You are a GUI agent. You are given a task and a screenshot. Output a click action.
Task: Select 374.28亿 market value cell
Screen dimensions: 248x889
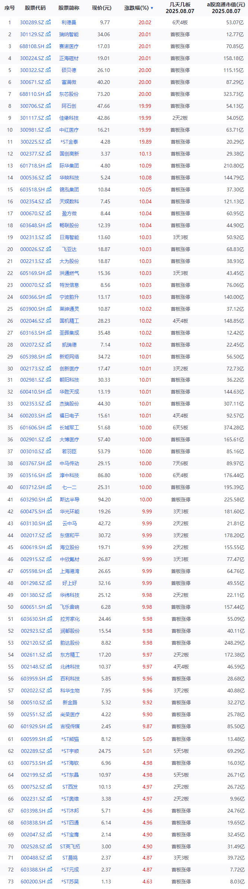coord(234,428)
